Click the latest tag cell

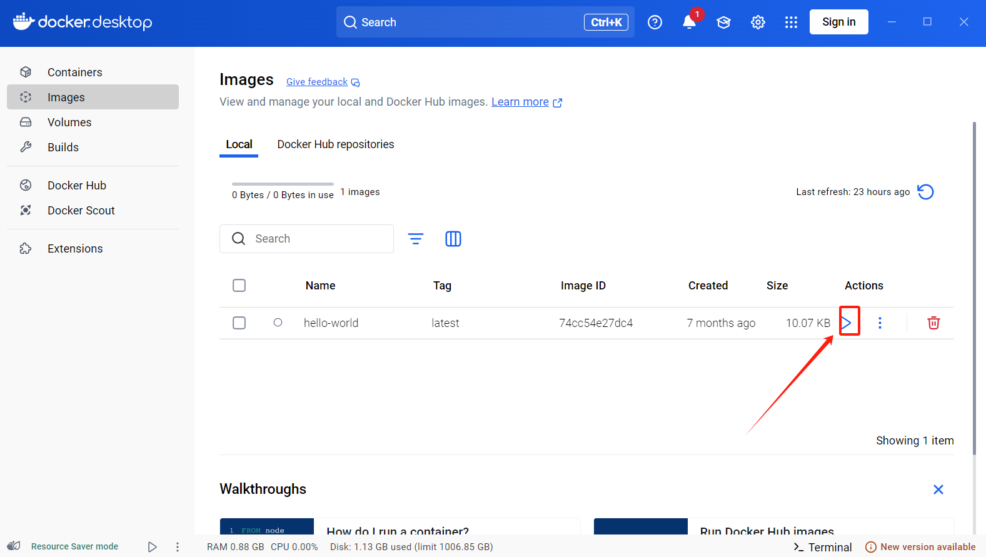pos(445,323)
